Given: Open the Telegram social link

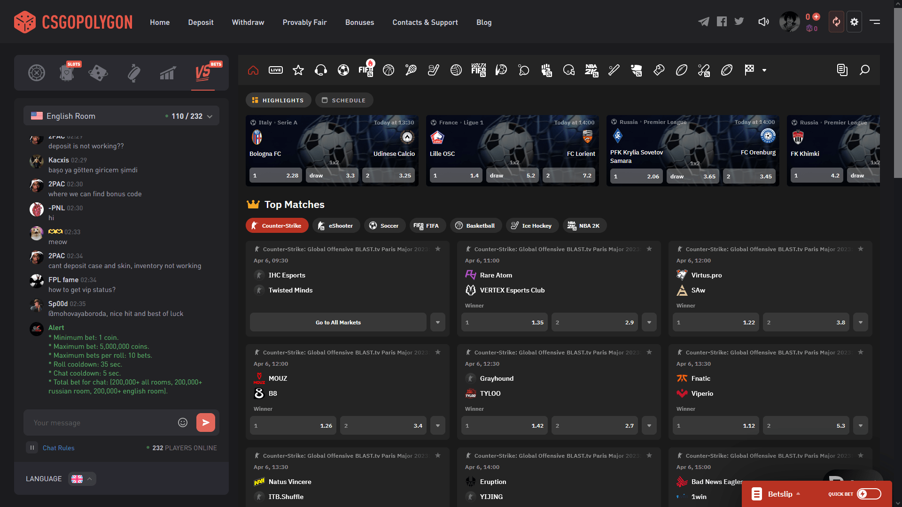Looking at the screenshot, I should tap(703, 22).
